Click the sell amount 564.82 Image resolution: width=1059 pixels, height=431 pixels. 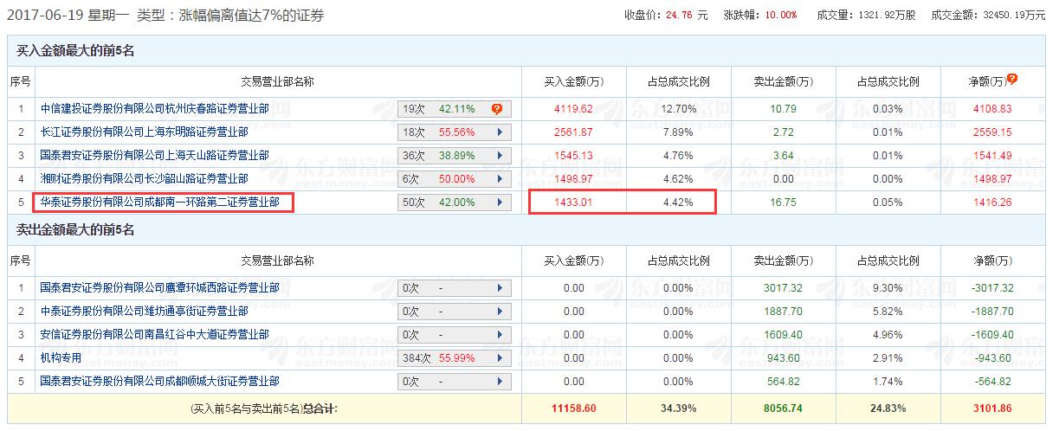point(783,381)
